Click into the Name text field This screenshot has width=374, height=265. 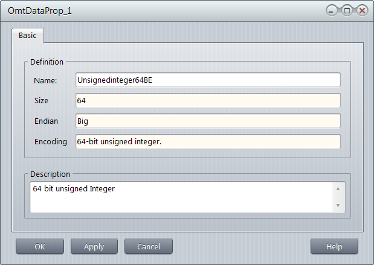click(208, 80)
